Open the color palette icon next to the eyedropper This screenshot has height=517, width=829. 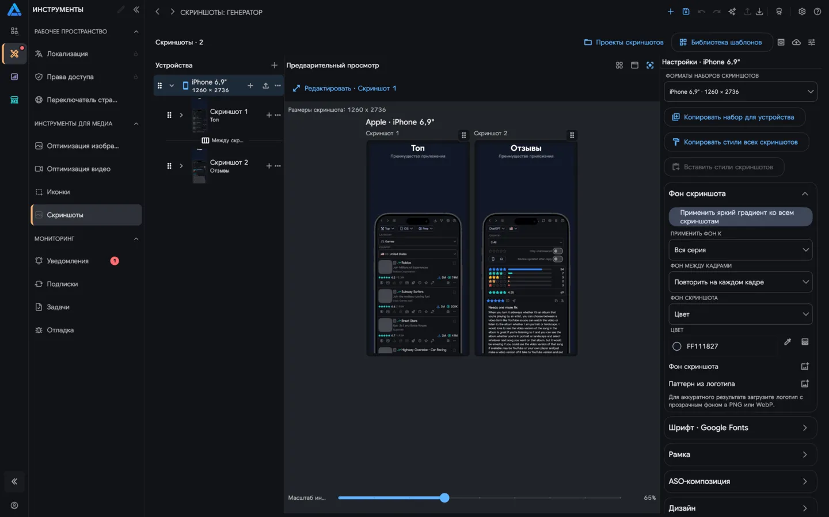[x=805, y=342]
